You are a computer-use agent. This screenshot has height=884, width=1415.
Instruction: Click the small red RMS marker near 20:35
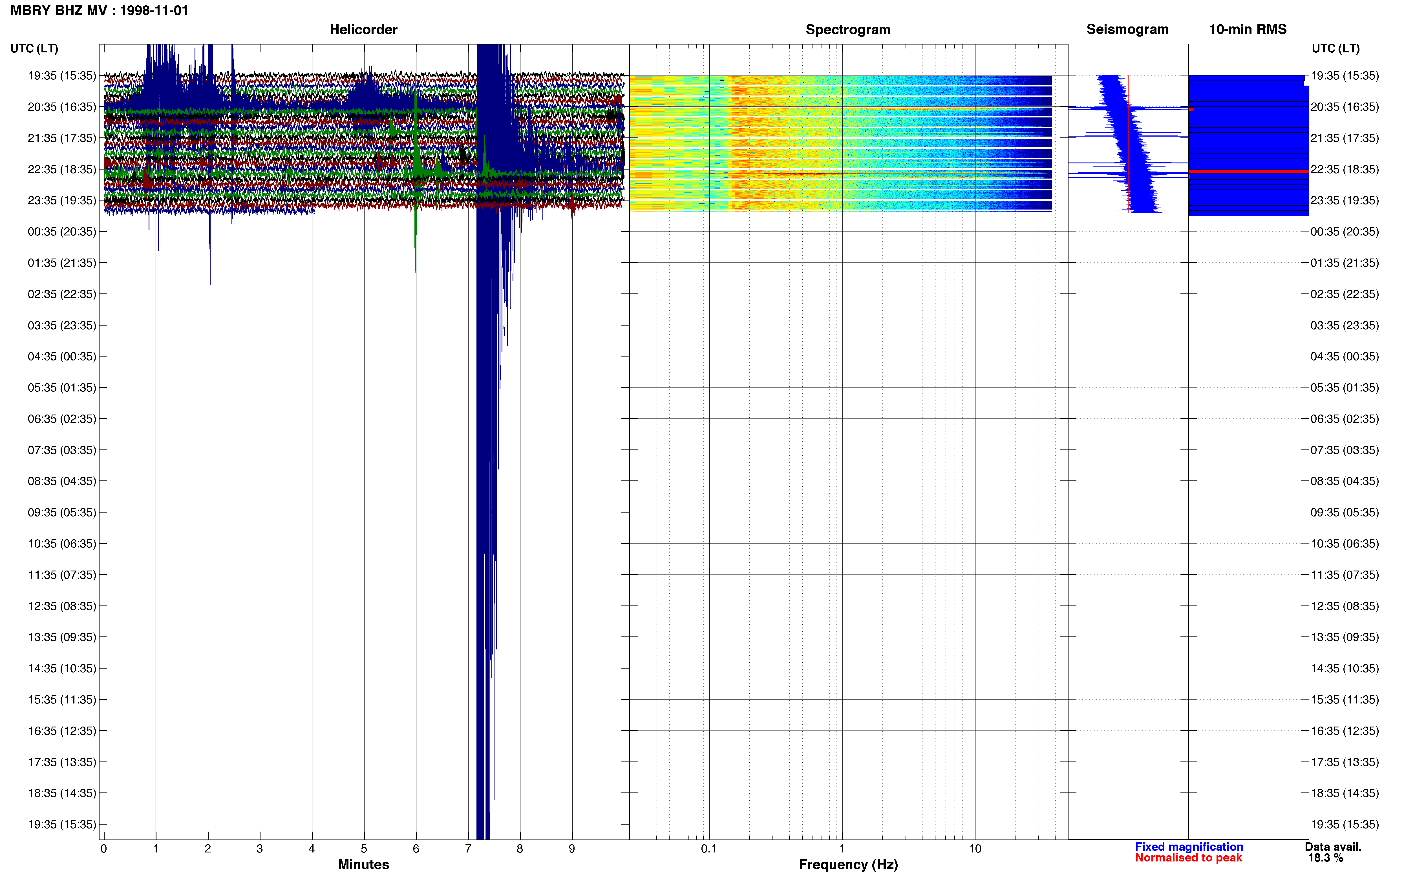click(x=1191, y=109)
